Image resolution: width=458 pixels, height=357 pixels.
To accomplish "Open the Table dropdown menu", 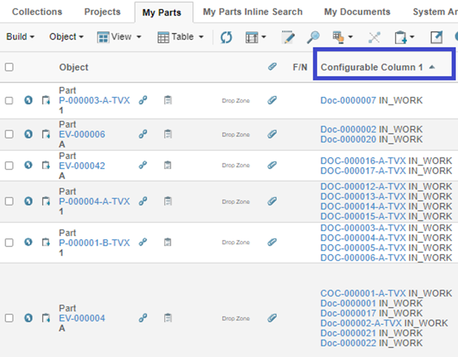I will click(180, 37).
